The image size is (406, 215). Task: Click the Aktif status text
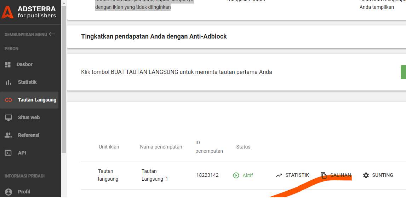(x=247, y=175)
